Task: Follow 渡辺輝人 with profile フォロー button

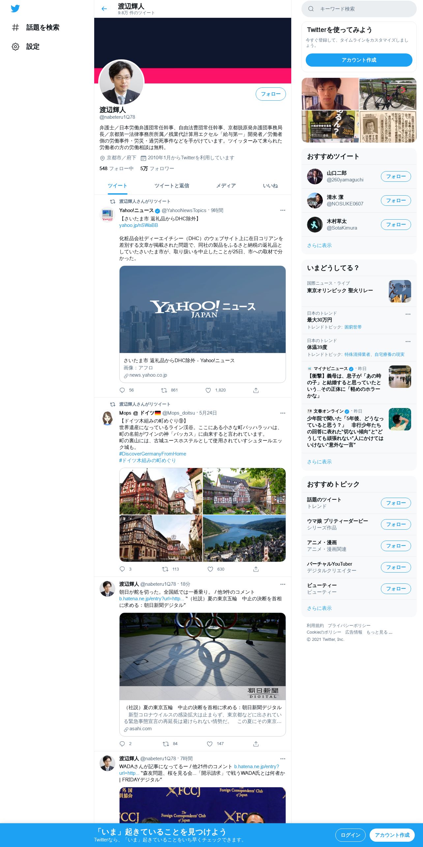Action: pyautogui.click(x=270, y=94)
